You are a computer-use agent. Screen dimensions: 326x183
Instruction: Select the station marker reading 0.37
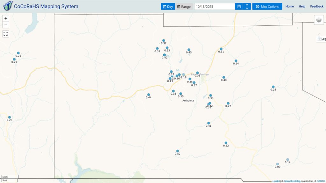coord(194,83)
